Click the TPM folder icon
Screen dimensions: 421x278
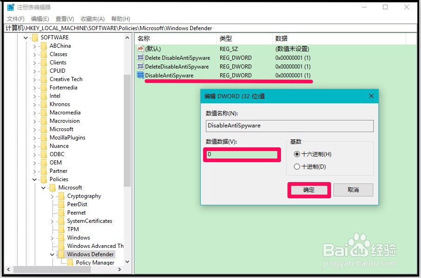pos(62,229)
